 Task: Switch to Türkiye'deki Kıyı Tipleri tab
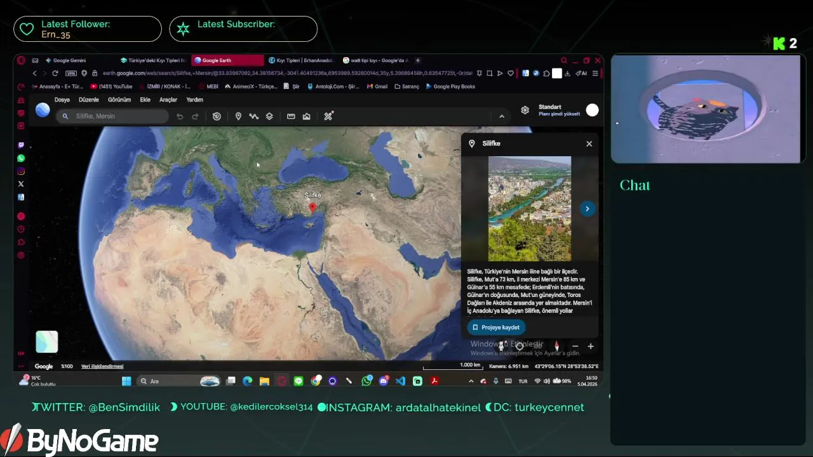click(153, 60)
